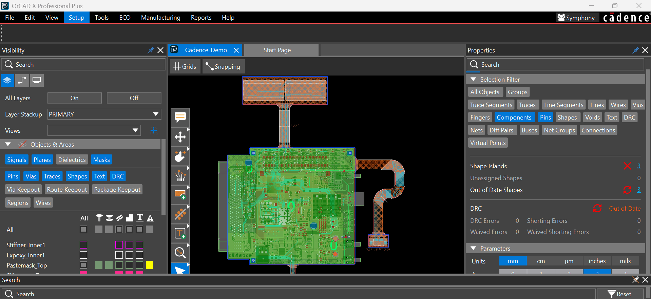Open the Layer Stackup PRIMARY dropdown
651x299 pixels.
tap(104, 114)
